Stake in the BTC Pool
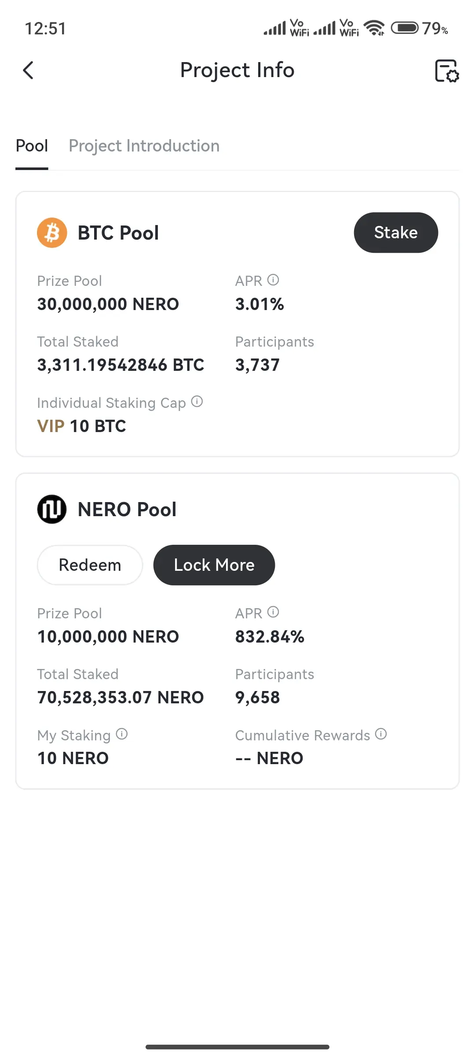This screenshot has height=1057, width=475. pos(396,233)
